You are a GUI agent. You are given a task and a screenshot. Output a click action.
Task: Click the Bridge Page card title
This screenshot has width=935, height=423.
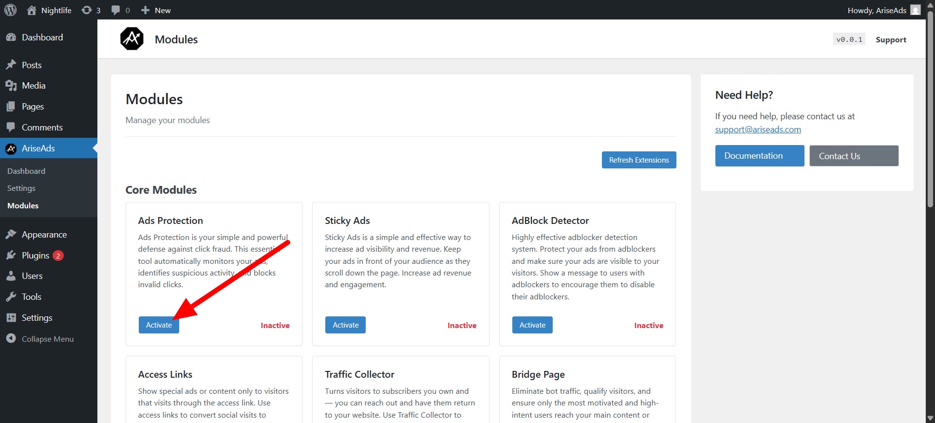click(x=538, y=375)
